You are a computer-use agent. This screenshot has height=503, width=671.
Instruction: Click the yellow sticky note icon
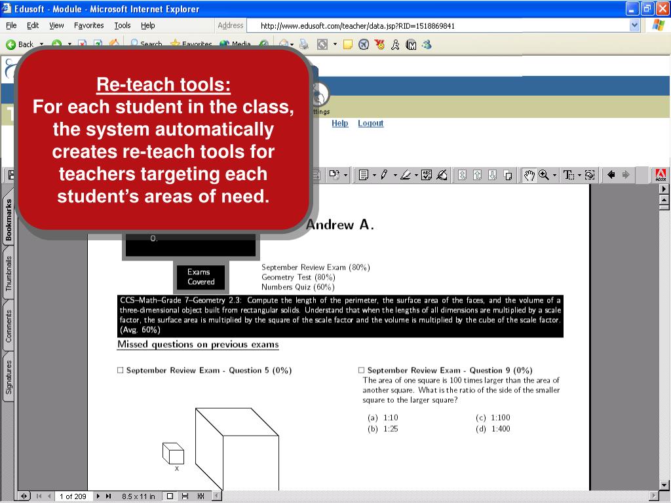pos(348,44)
